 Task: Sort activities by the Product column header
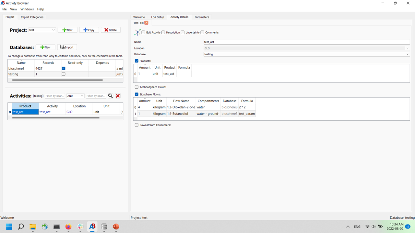pos(25,106)
